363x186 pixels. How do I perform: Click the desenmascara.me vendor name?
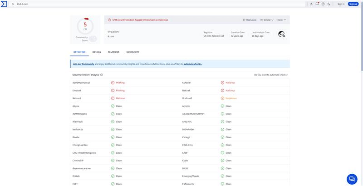[82, 168]
